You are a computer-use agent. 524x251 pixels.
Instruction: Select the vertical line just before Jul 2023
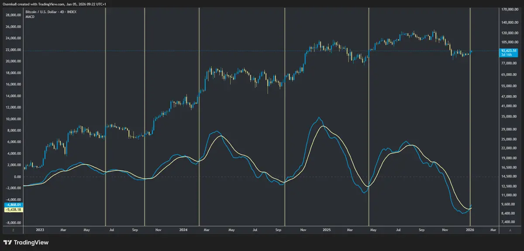pyautogui.click(x=106, y=116)
